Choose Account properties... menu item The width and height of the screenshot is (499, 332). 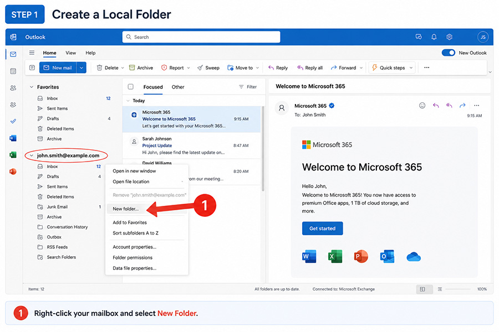(147, 247)
